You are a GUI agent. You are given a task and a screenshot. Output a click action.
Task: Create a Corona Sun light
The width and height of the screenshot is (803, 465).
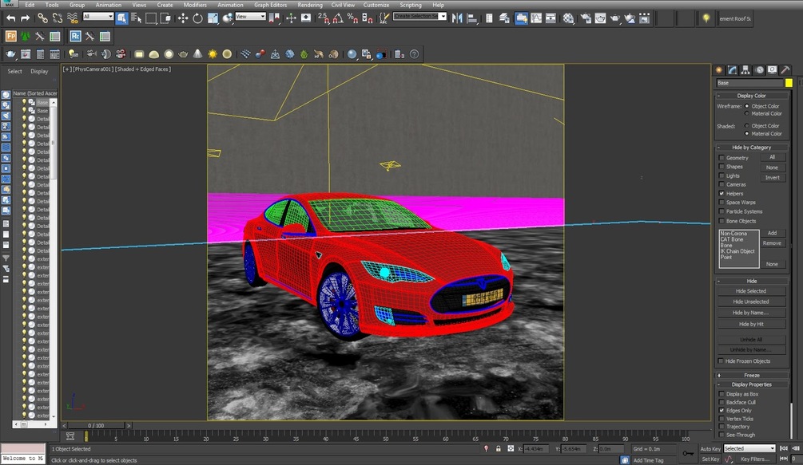tap(213, 54)
